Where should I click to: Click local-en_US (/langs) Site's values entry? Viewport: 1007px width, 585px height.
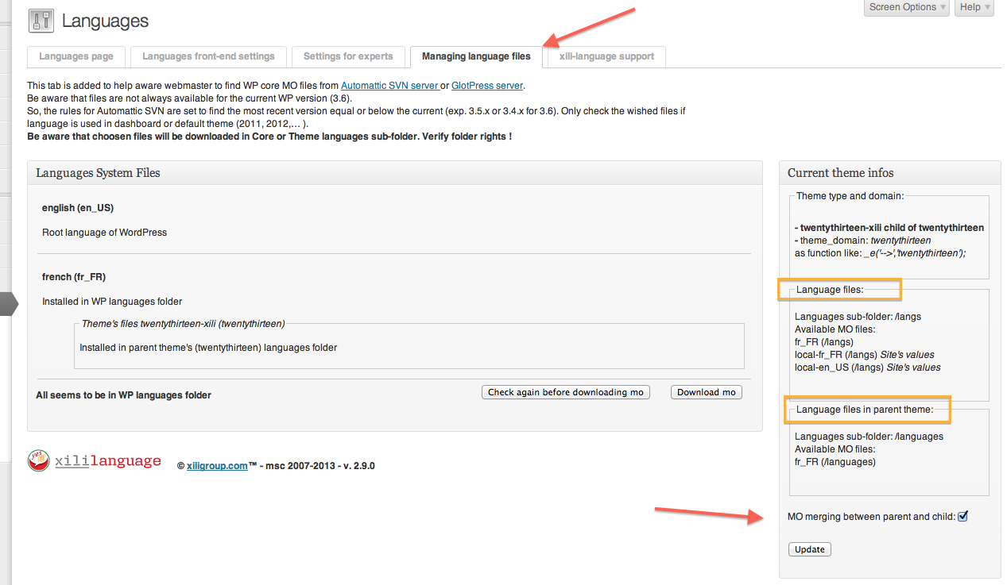coord(868,368)
